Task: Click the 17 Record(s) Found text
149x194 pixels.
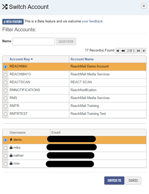Action: [100, 50]
